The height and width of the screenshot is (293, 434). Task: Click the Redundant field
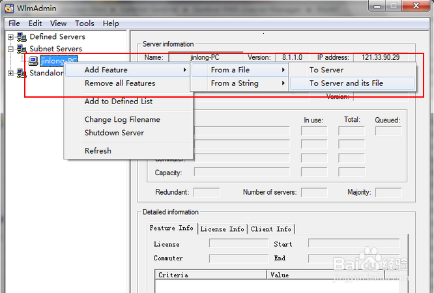coord(207,192)
